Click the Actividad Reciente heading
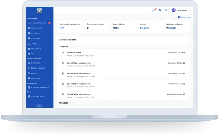 67,40
